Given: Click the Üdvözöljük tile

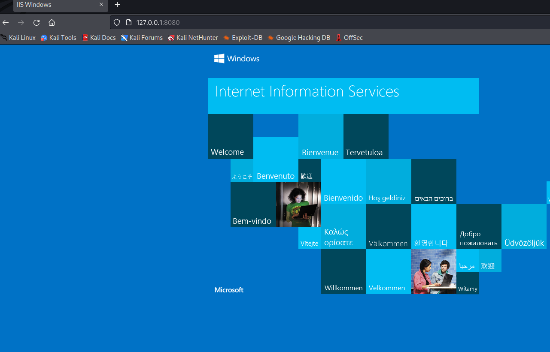Looking at the screenshot, I should [524, 227].
